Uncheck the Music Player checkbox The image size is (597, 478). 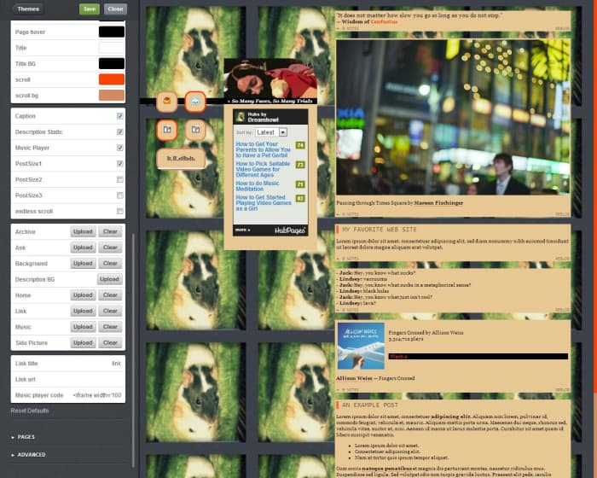pos(120,148)
